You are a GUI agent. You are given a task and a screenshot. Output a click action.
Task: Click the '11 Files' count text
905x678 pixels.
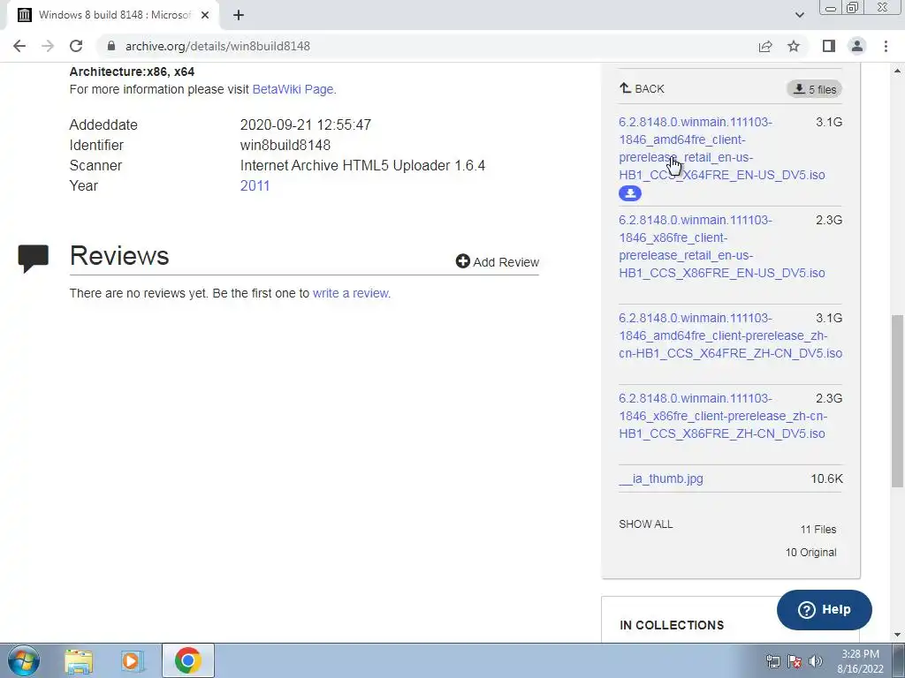[818, 530]
